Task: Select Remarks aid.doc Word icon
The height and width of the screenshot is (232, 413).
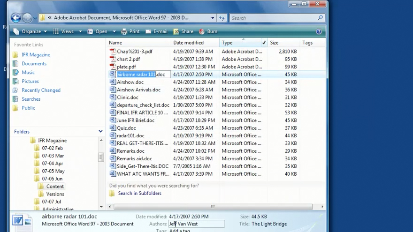Action: [113, 158]
